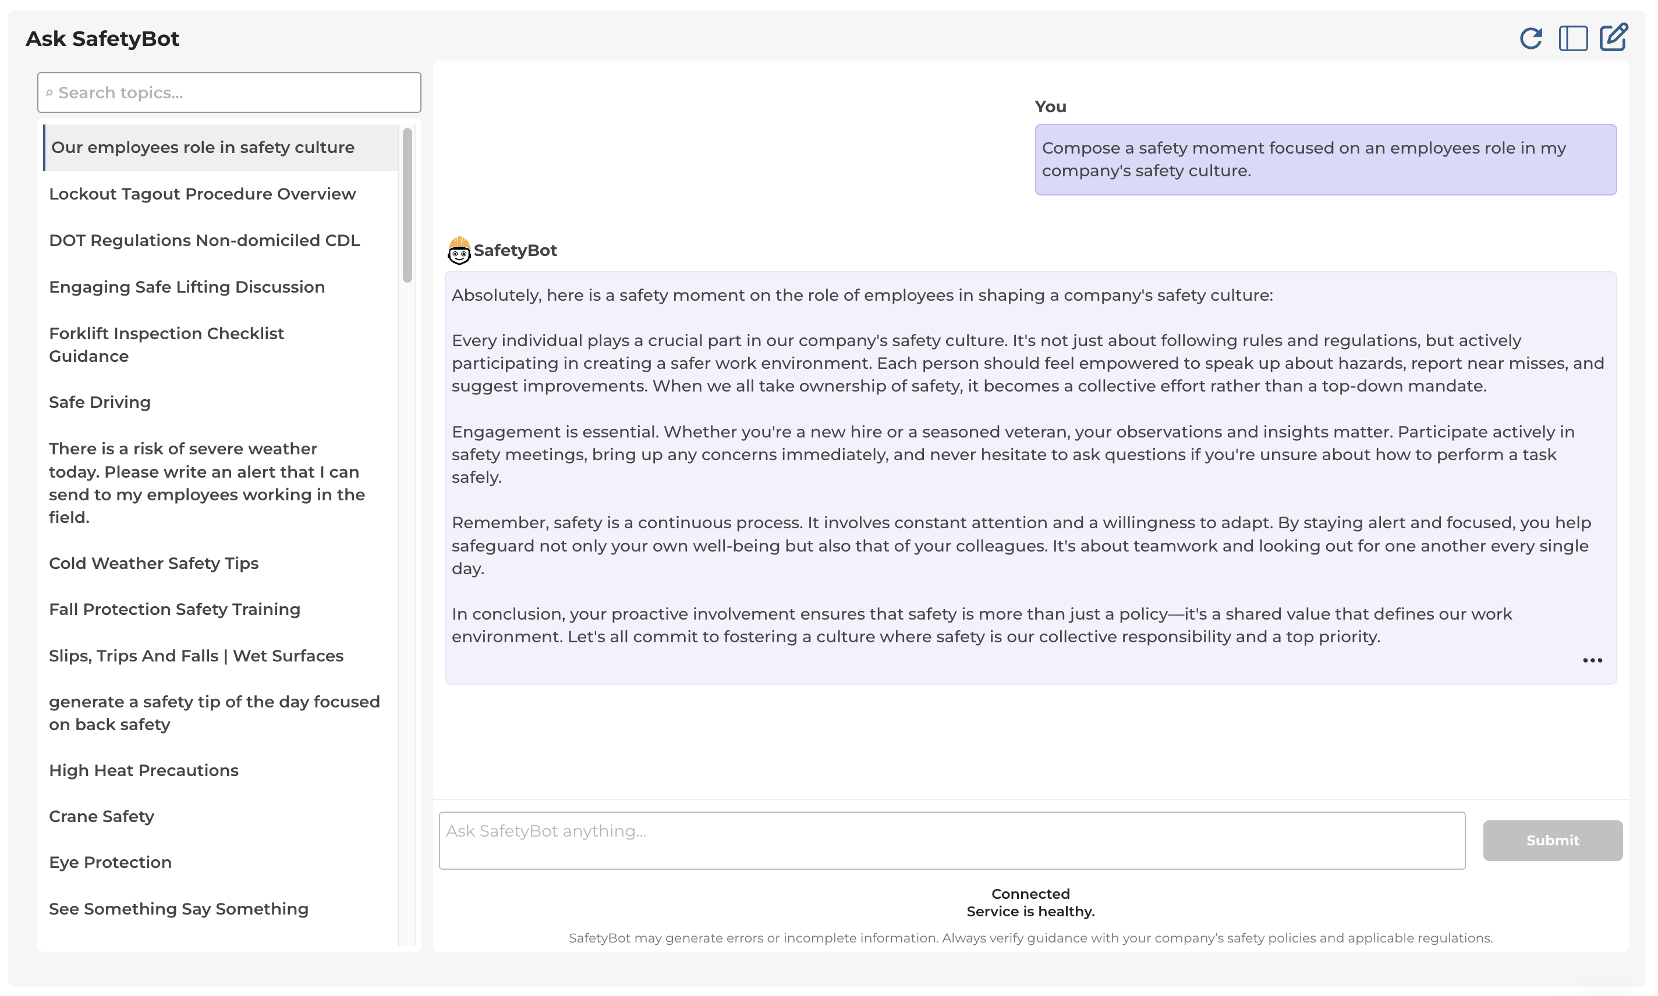Open the 'Safe Driving' topic
The height and width of the screenshot is (996, 1658).
point(100,401)
